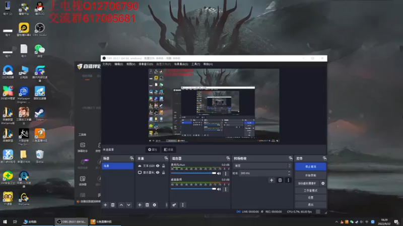Open 麦克风/Aux three-dot options menu
The image size is (403, 226).
(x=226, y=173)
